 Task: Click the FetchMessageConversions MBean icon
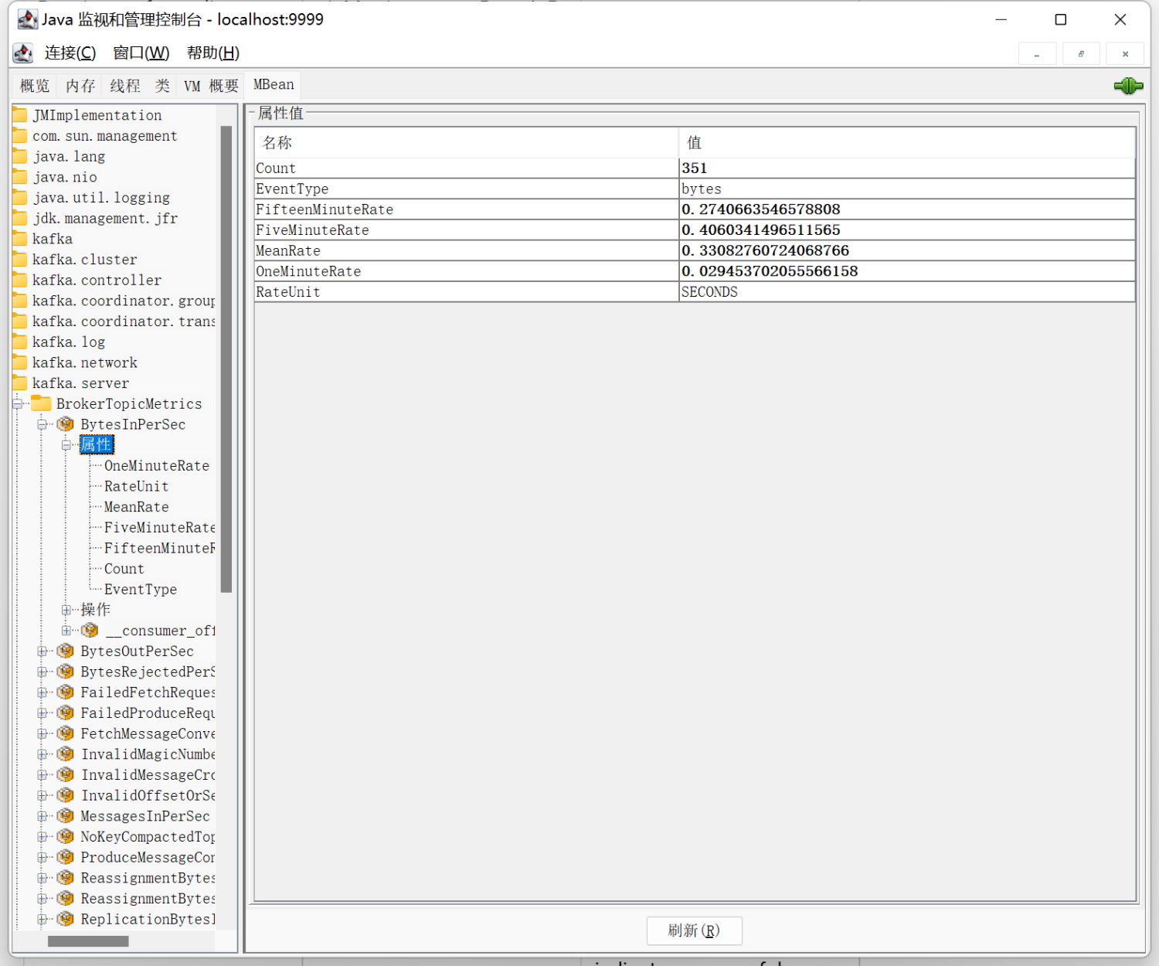[66, 733]
